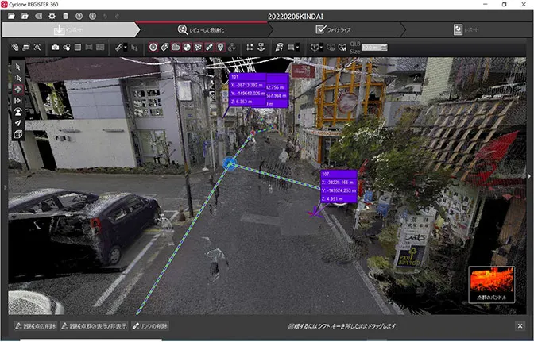Viewport: 534px width, 342px height.
Task: Click the hard-hat worker head icon
Action: (x=279, y=48)
